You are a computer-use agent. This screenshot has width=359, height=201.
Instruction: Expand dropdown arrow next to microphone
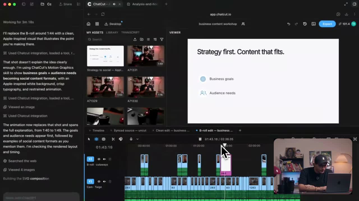click(137, 139)
